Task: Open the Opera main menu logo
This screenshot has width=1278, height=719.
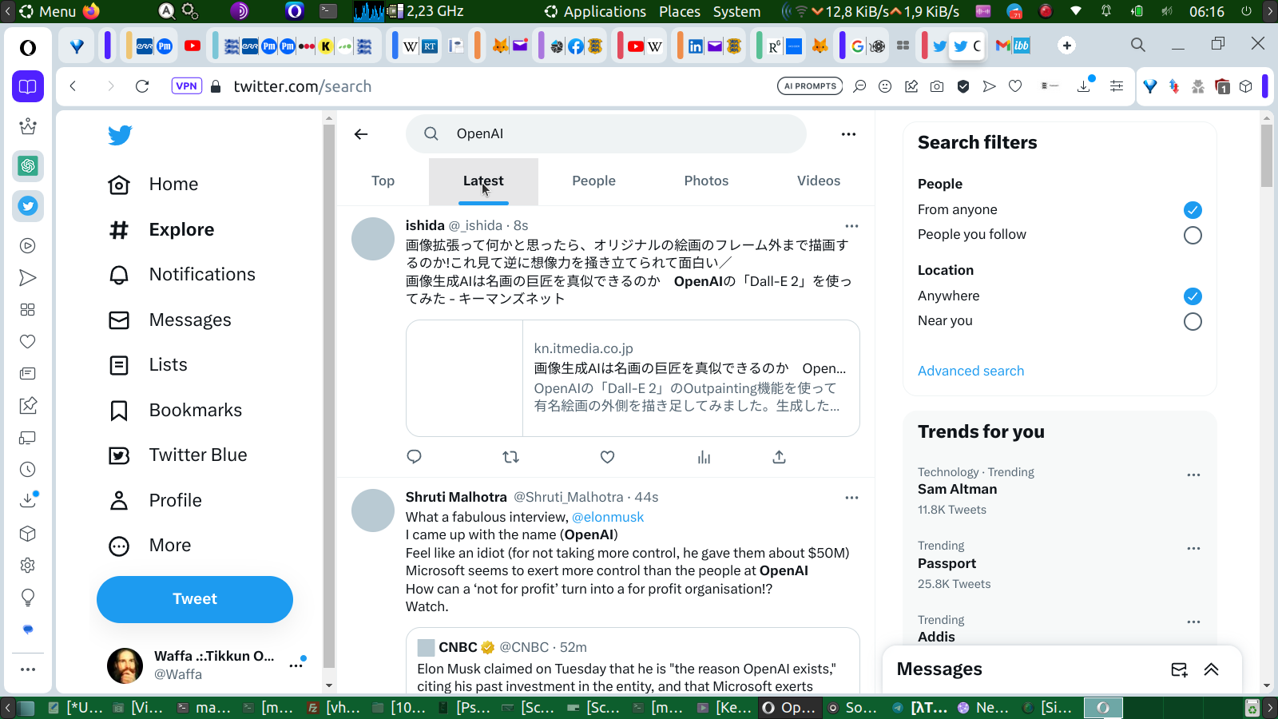Action: [28, 48]
